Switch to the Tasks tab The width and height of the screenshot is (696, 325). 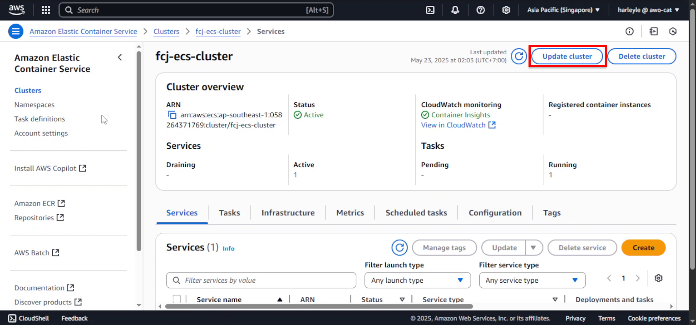pos(229,213)
